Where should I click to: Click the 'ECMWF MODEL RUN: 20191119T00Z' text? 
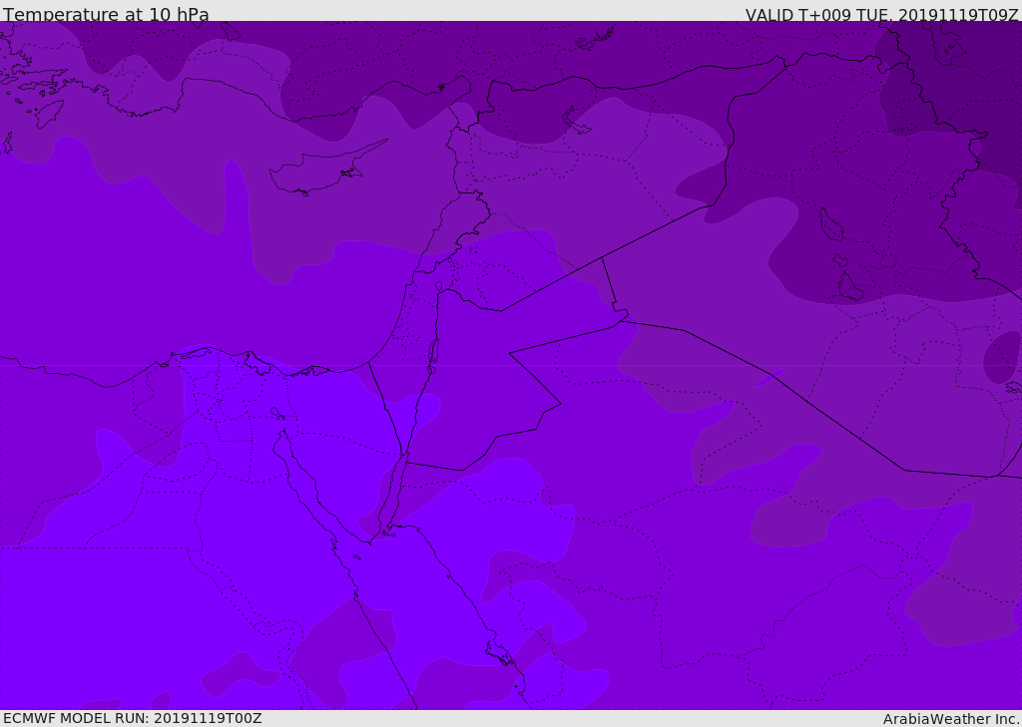133,718
